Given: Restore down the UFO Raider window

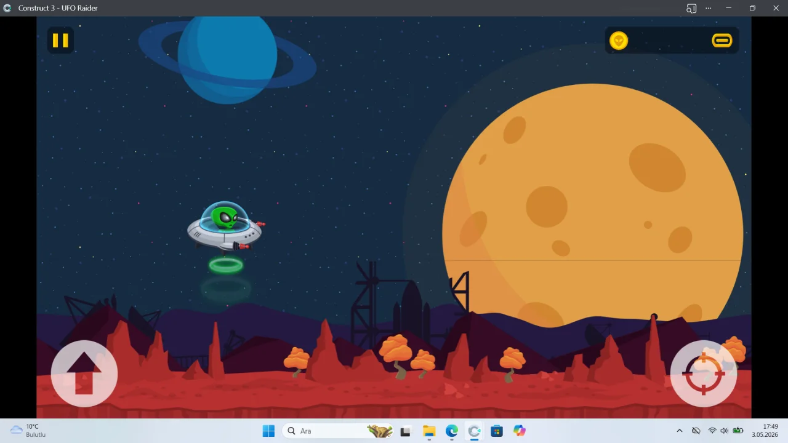Looking at the screenshot, I should [x=752, y=8].
